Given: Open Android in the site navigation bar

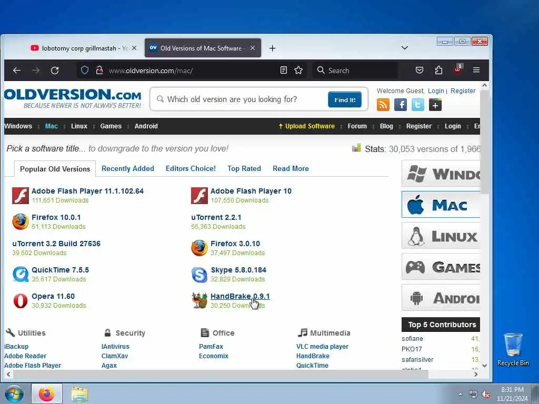Looking at the screenshot, I should click(146, 126).
